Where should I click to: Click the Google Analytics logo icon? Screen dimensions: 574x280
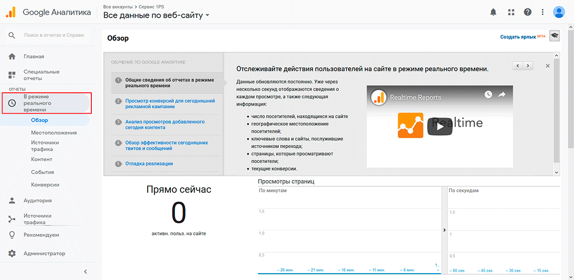(10, 12)
